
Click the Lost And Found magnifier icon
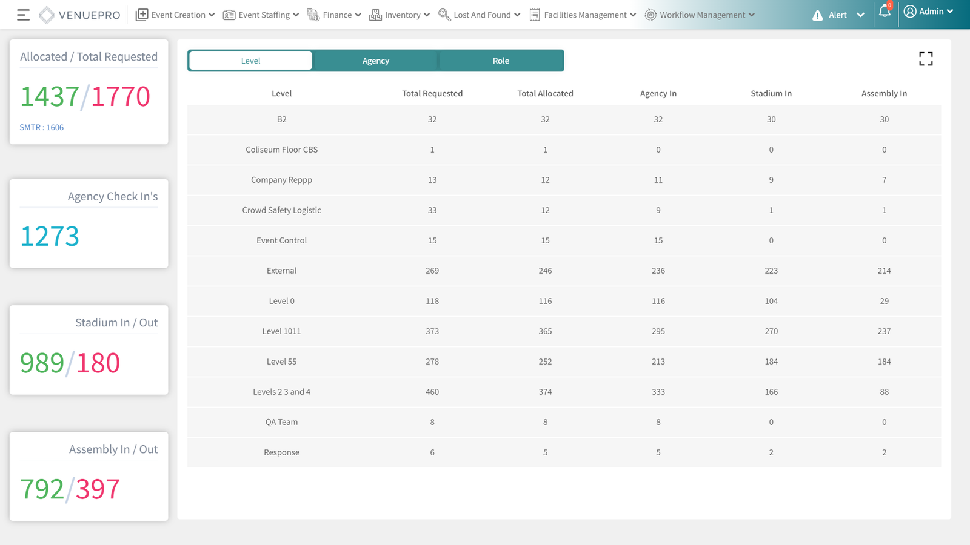pos(444,15)
